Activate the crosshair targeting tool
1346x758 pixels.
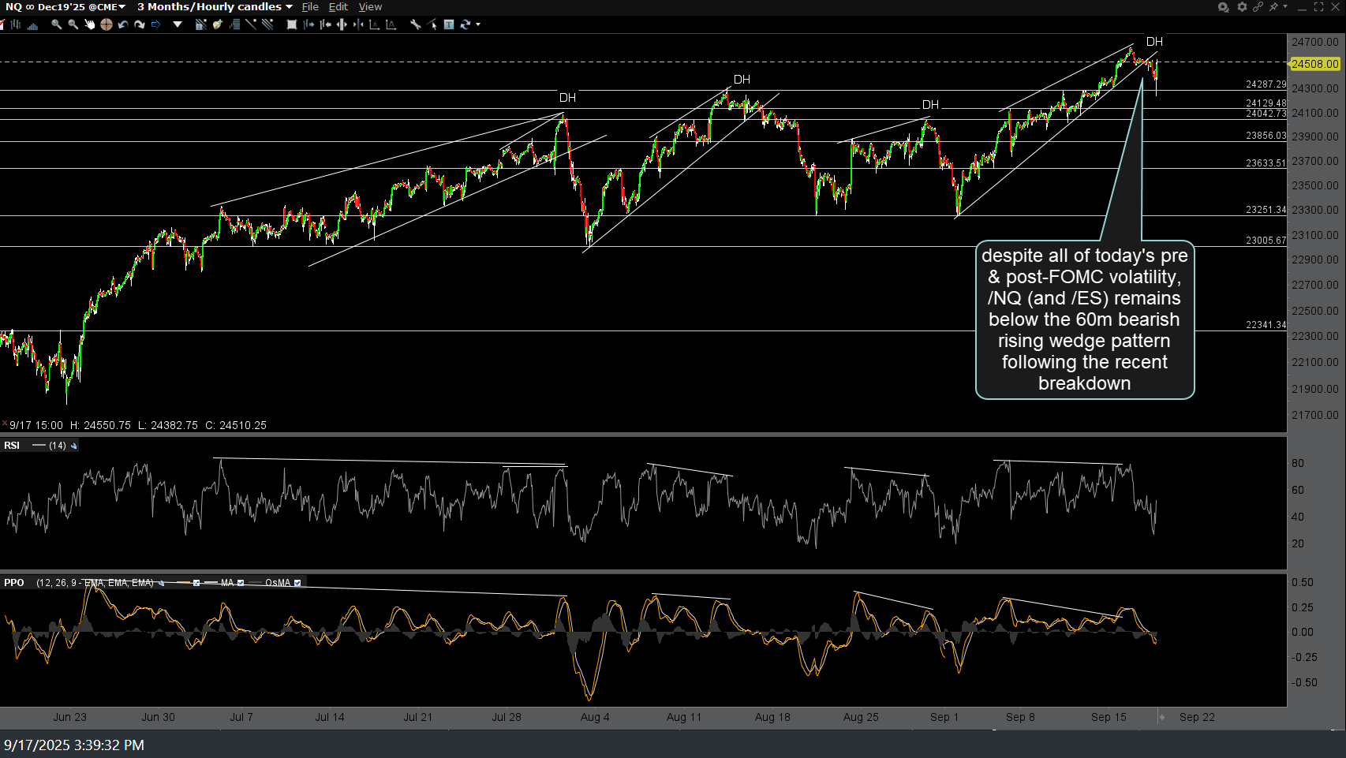(106, 24)
